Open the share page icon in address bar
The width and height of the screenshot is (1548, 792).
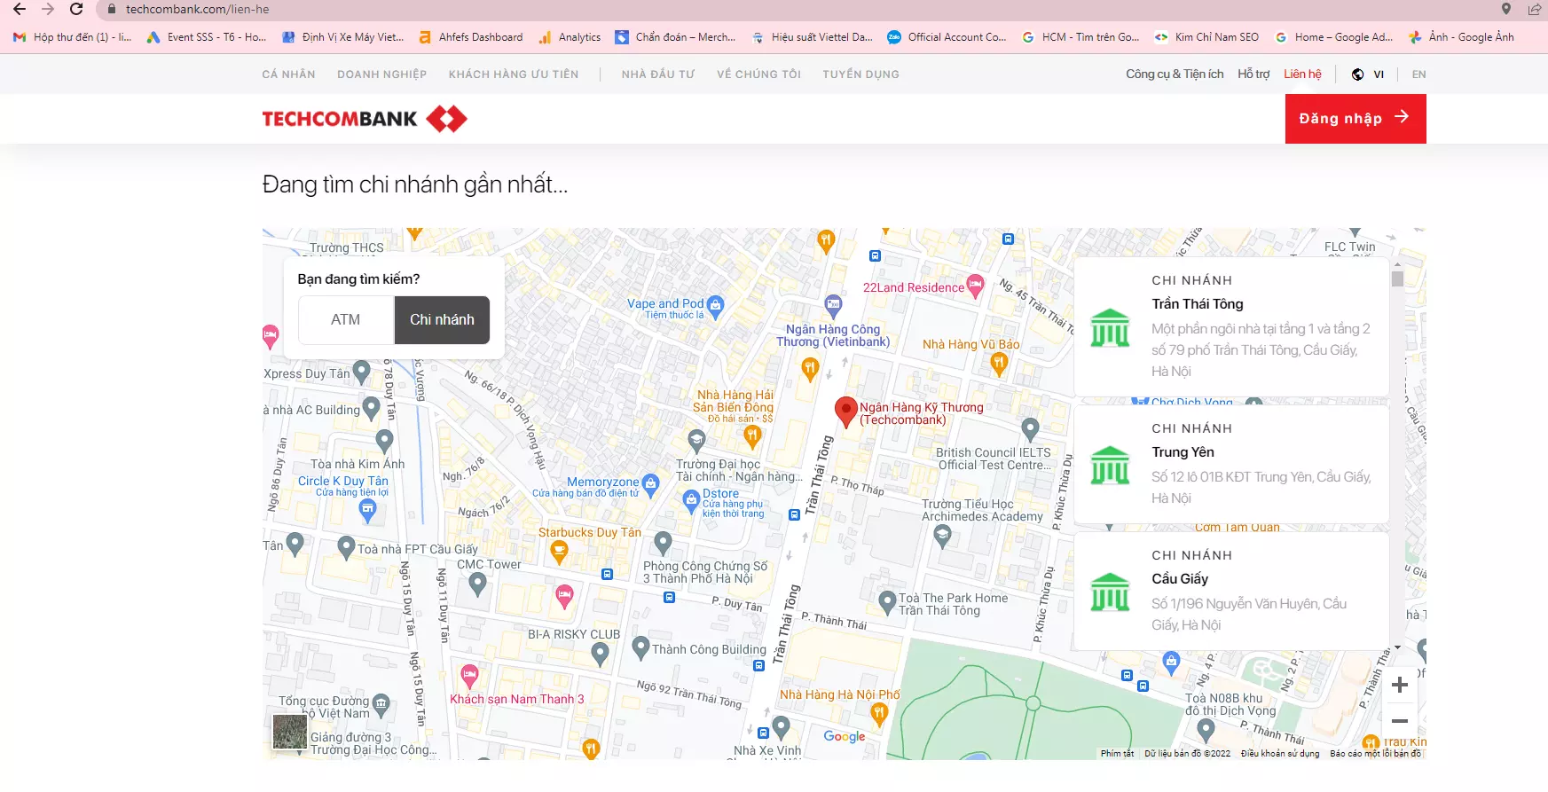[x=1534, y=9]
